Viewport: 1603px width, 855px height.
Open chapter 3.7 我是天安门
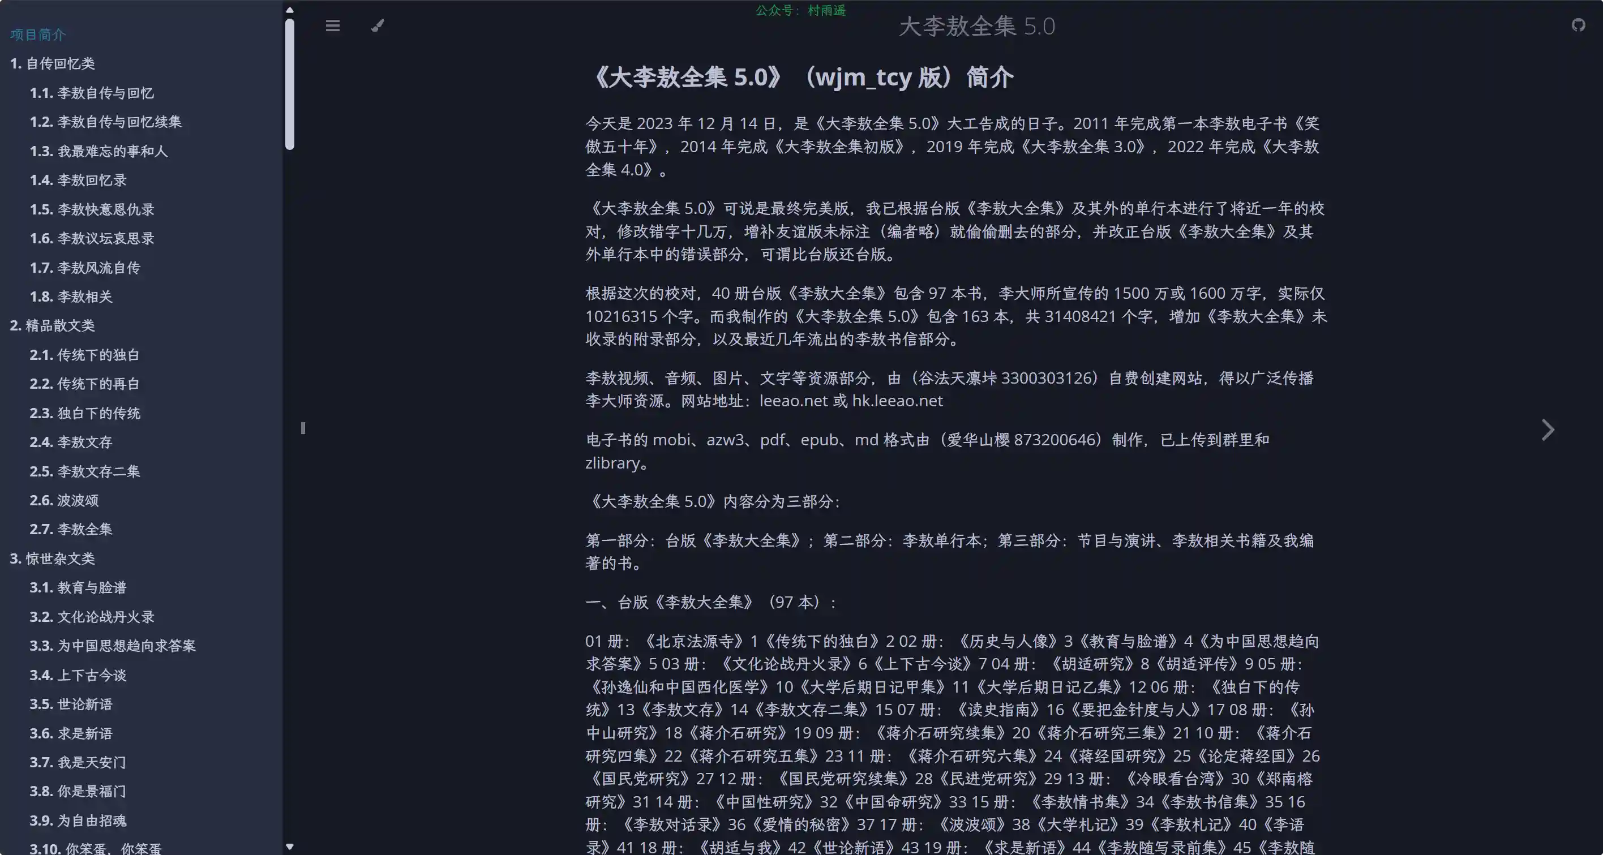tap(78, 762)
